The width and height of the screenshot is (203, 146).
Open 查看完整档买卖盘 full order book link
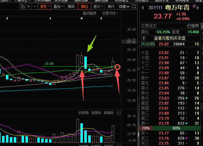(170, 38)
